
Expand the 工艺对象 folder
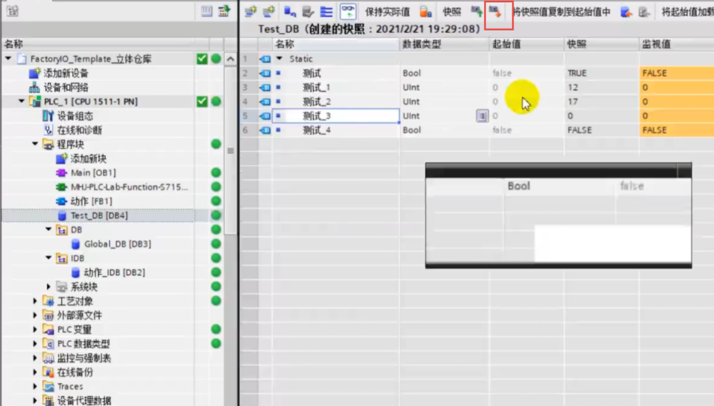click(x=35, y=301)
